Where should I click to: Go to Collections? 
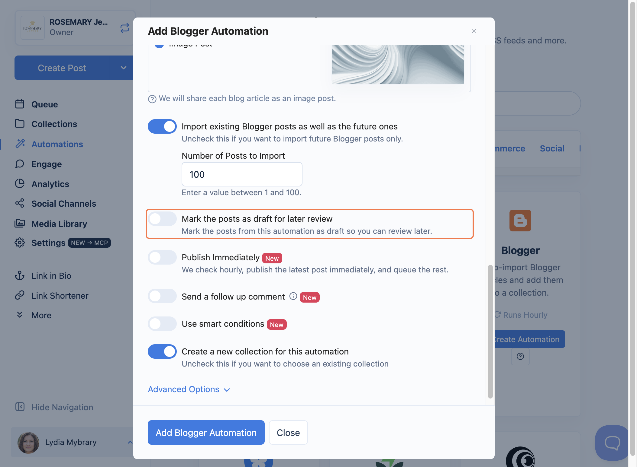pyautogui.click(x=54, y=124)
